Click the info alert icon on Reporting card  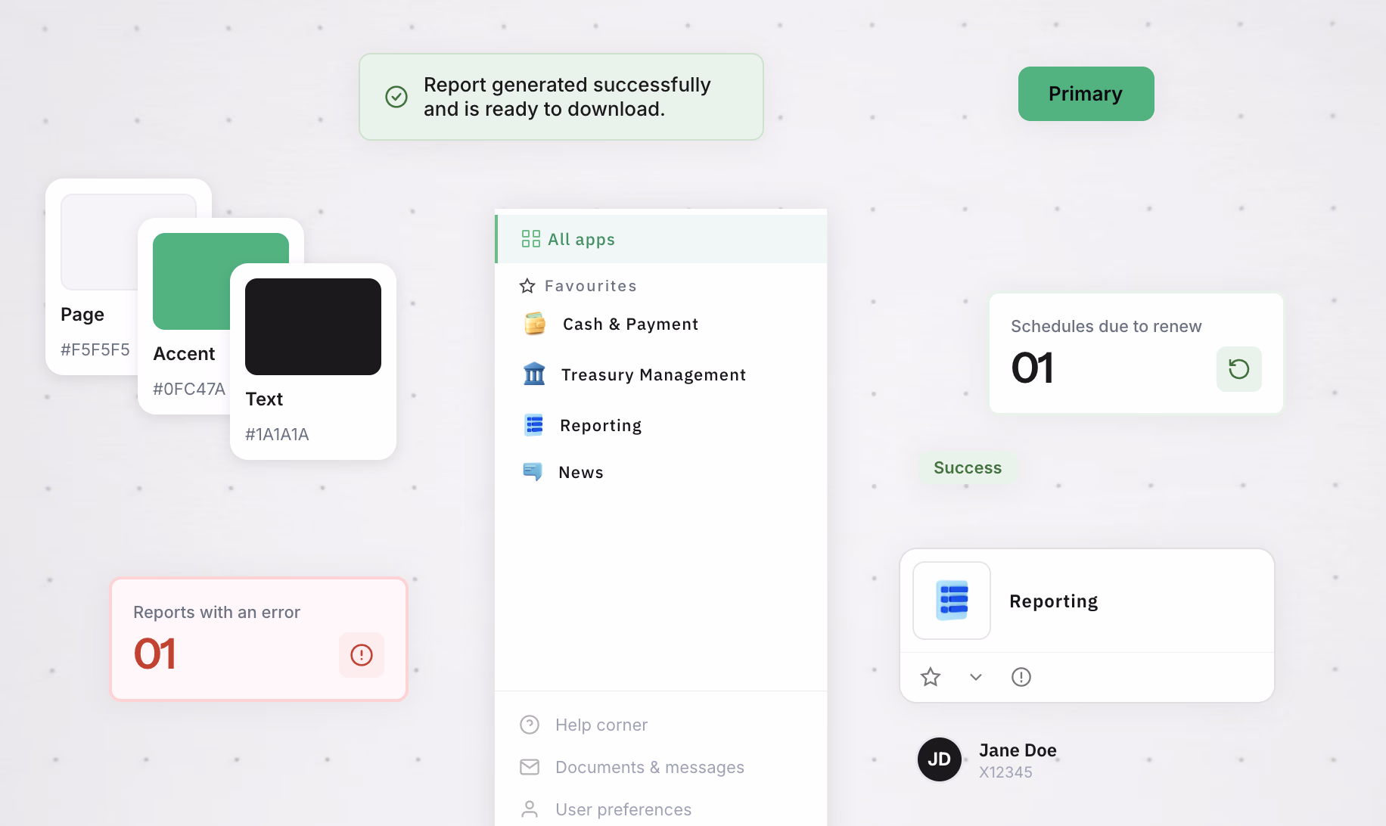(1021, 677)
